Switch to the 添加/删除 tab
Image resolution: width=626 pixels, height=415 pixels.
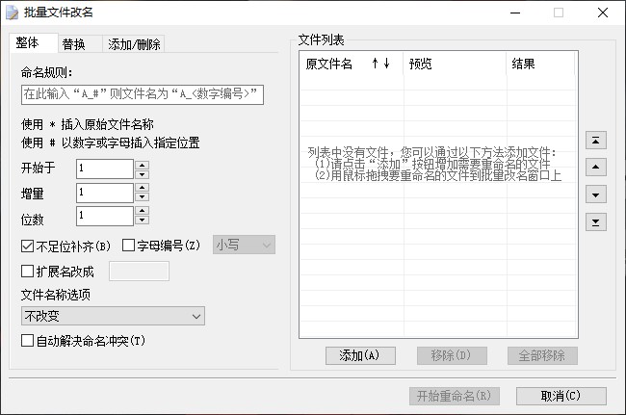click(x=134, y=44)
